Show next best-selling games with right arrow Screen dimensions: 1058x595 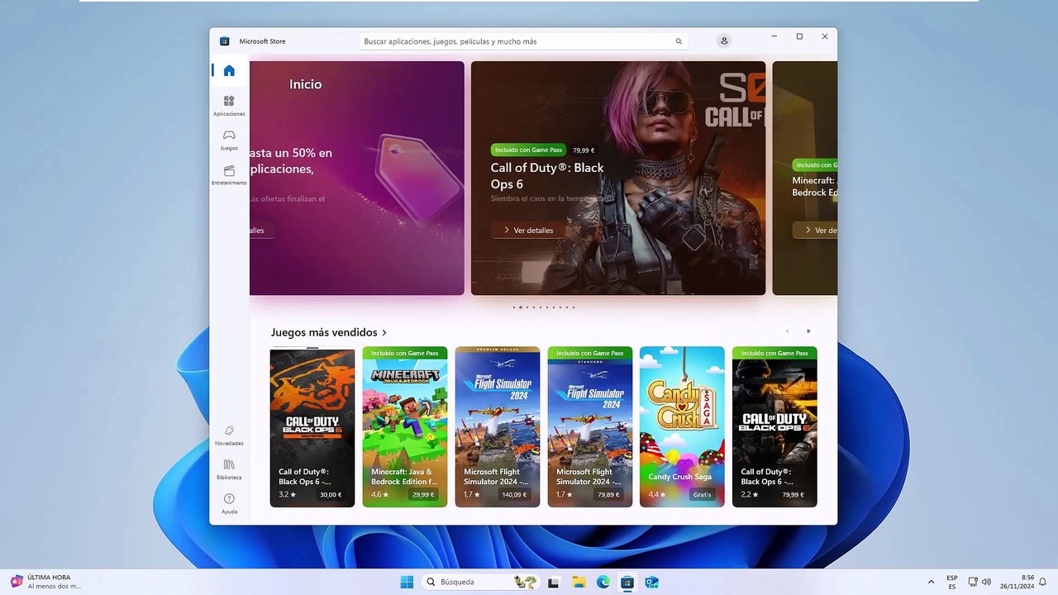[x=808, y=331]
